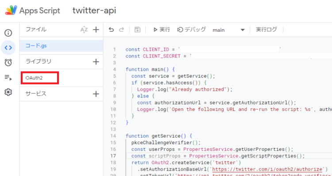Screen dimensions: 332x176
Task: Click the twitter-api project title
Action: 94,11
